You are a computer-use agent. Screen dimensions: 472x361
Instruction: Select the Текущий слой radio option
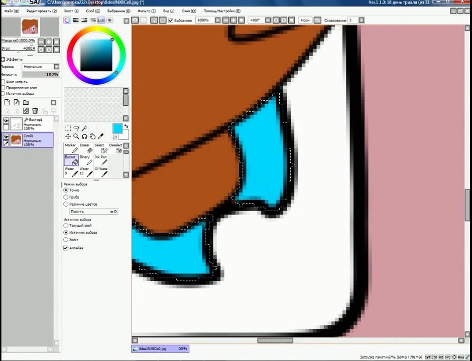tap(66, 226)
